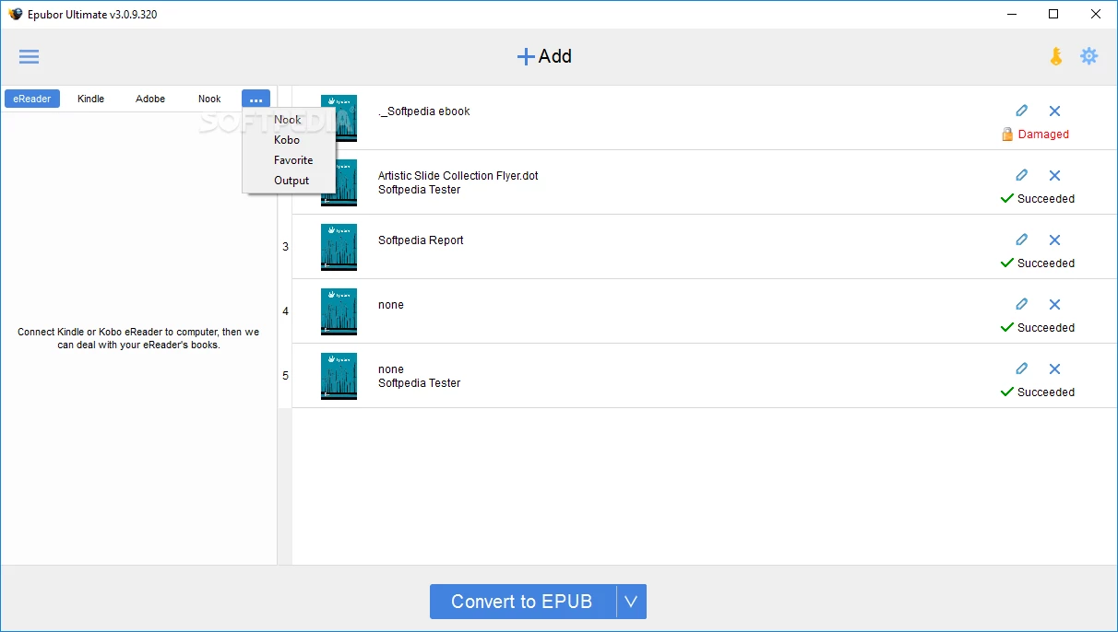Click pencil icon for ._Softpedia ebook
Viewport: 1118px width, 632px height.
click(1021, 111)
